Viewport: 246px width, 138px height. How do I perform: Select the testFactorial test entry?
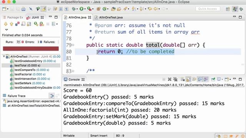[x=28, y=74]
